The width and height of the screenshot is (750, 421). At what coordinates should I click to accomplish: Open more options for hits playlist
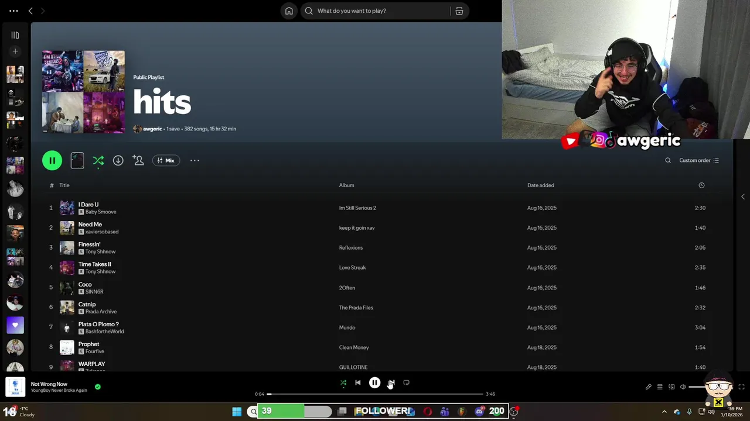195,160
